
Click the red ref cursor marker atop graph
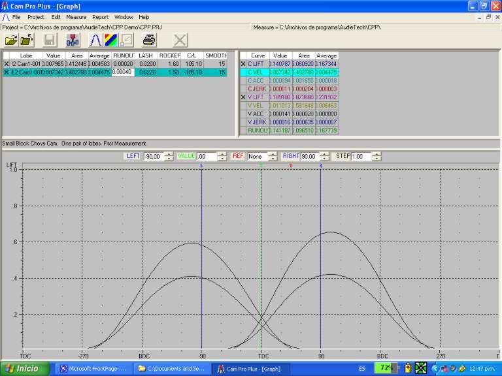[291, 166]
